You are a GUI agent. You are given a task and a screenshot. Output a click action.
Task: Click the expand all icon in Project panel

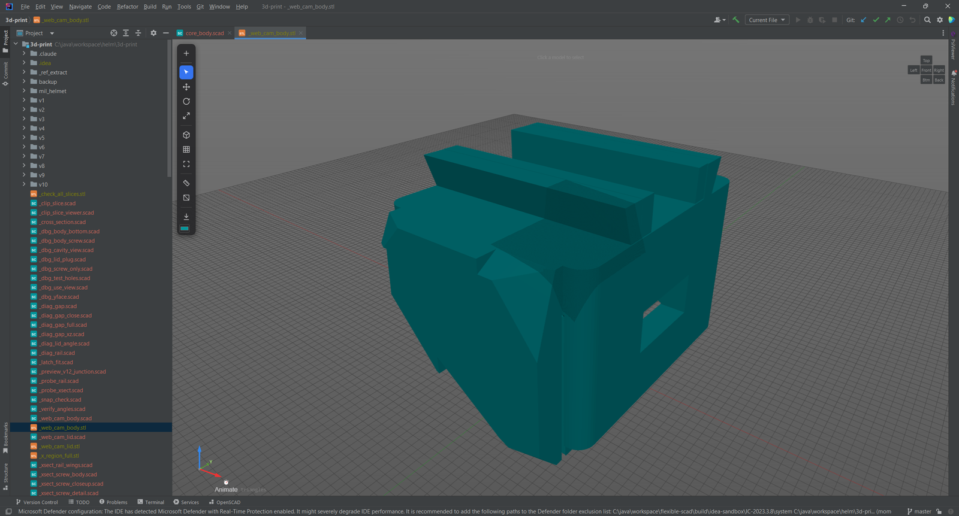coord(126,33)
